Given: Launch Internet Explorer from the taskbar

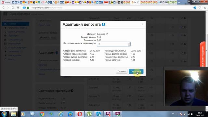Looking at the screenshot, I should point(61,114).
